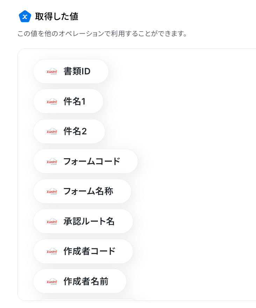Viewport: 256px width, 308px height.
Task: Click X-point Cloud icon in 書類ID chip
Action: 52,72
